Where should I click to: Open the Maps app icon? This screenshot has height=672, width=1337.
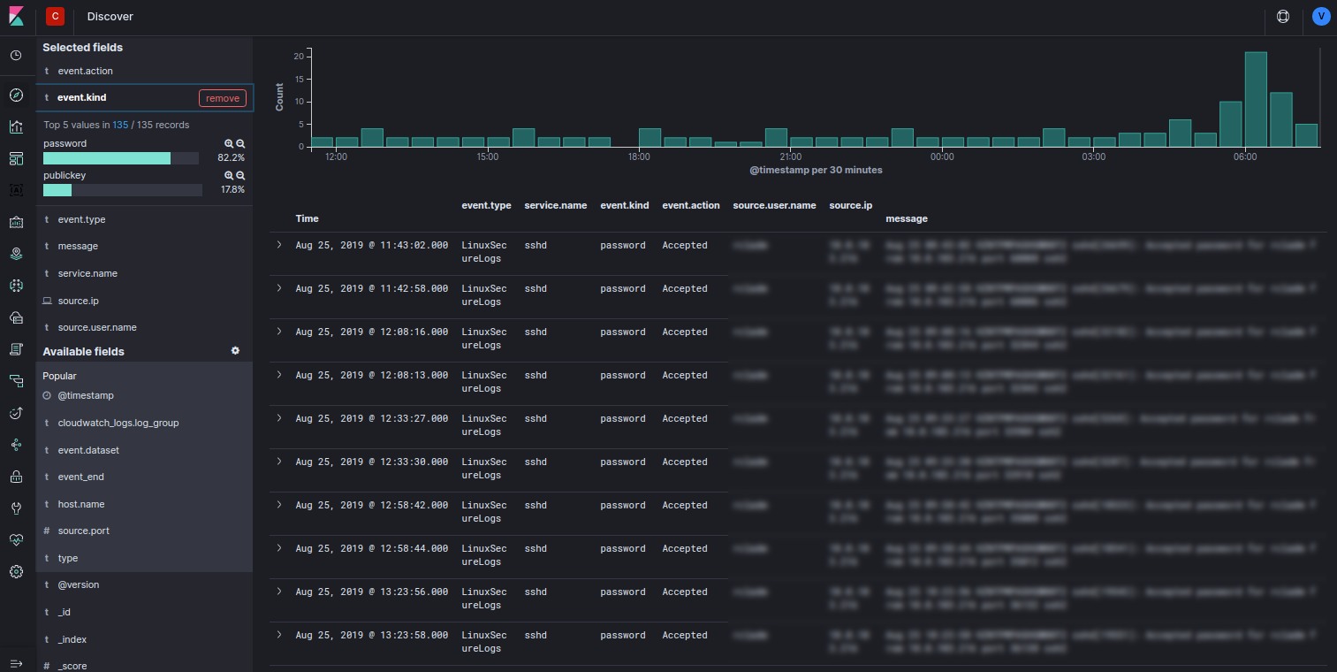(x=16, y=254)
